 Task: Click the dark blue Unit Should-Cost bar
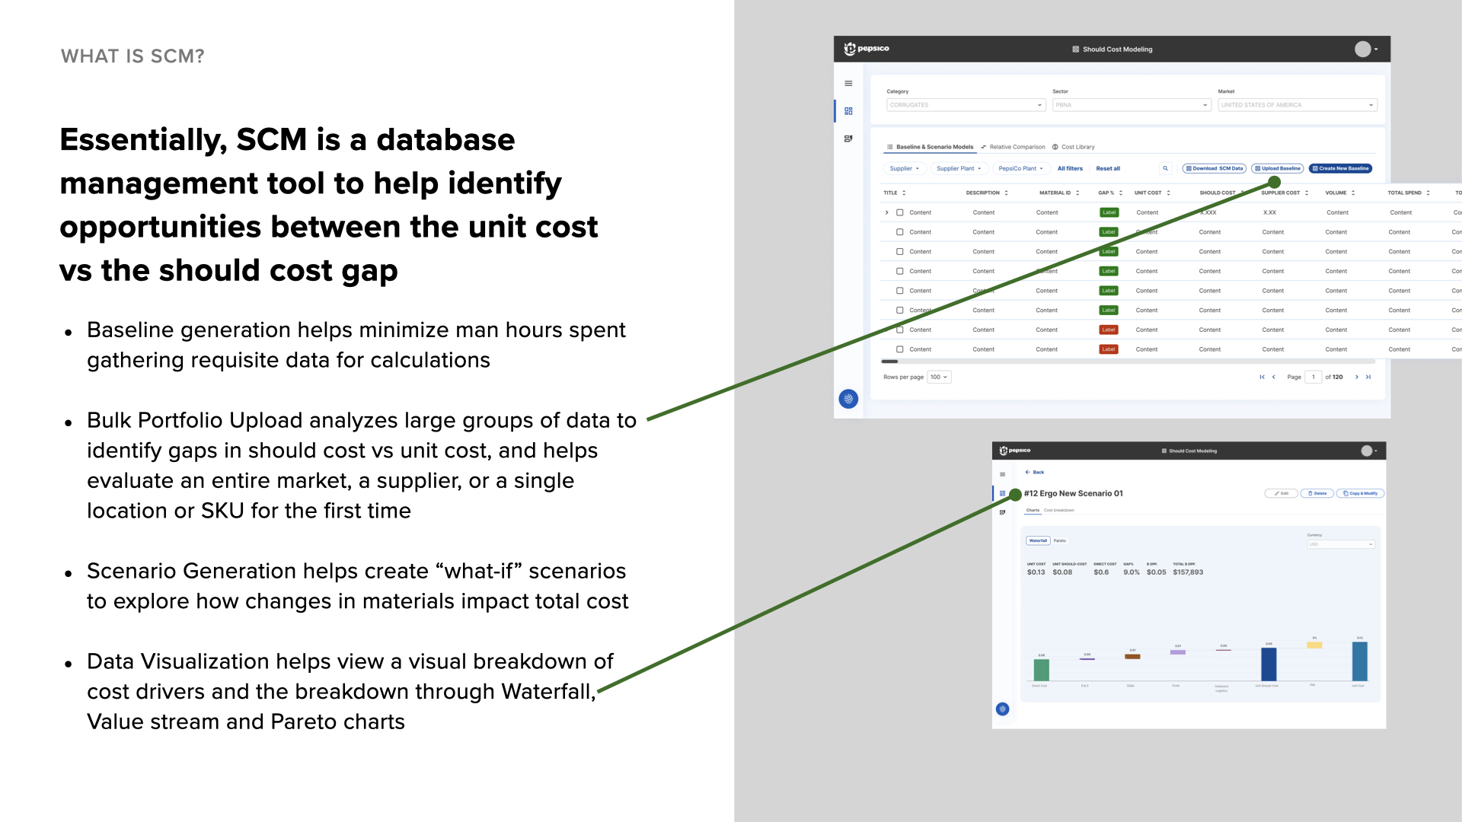tap(1269, 664)
